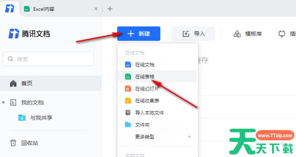296x157 pixels.
Task: Switch to the Excel内容 tab
Action: (x=43, y=9)
